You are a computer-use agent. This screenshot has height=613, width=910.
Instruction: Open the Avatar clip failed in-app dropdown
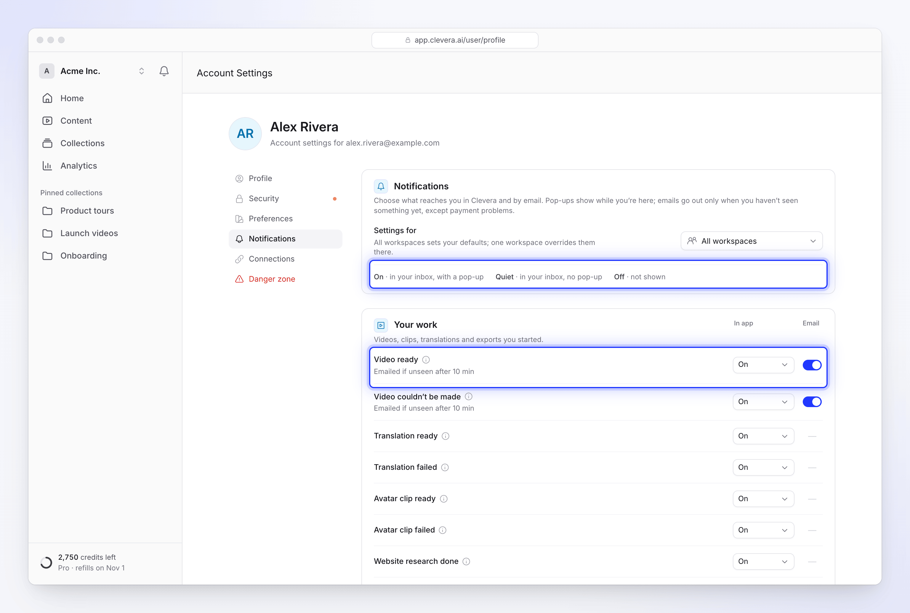tap(763, 530)
